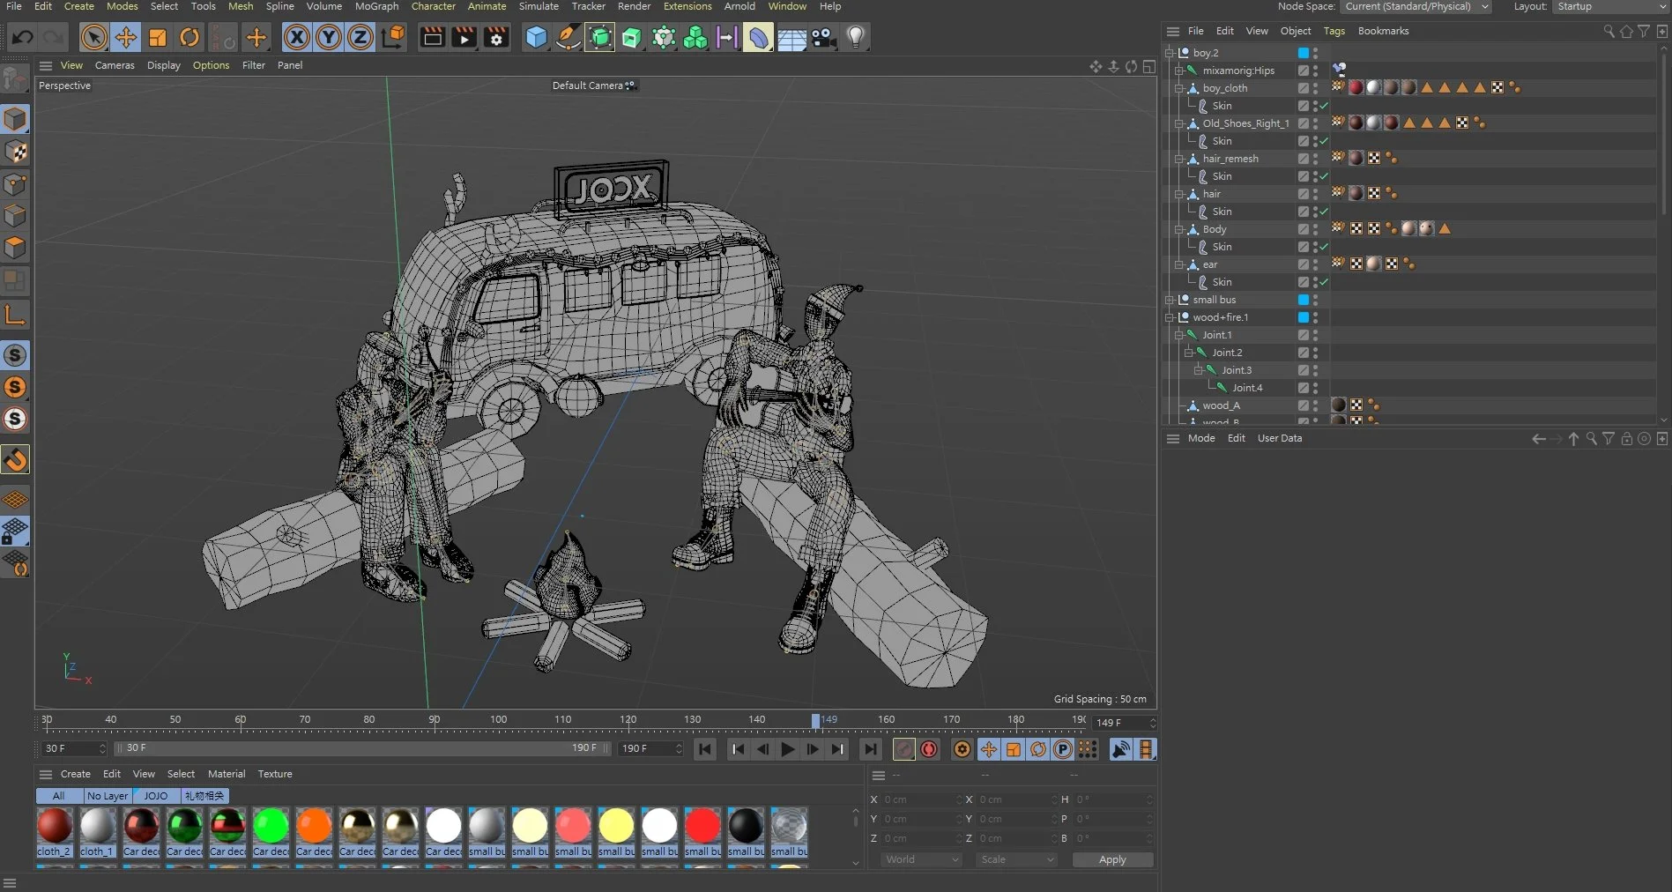
Task: Click the Spline Pen tool icon
Action: pyautogui.click(x=568, y=37)
